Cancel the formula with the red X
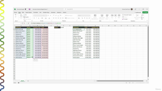Viewport: 162px width, 91px height. (24, 23)
